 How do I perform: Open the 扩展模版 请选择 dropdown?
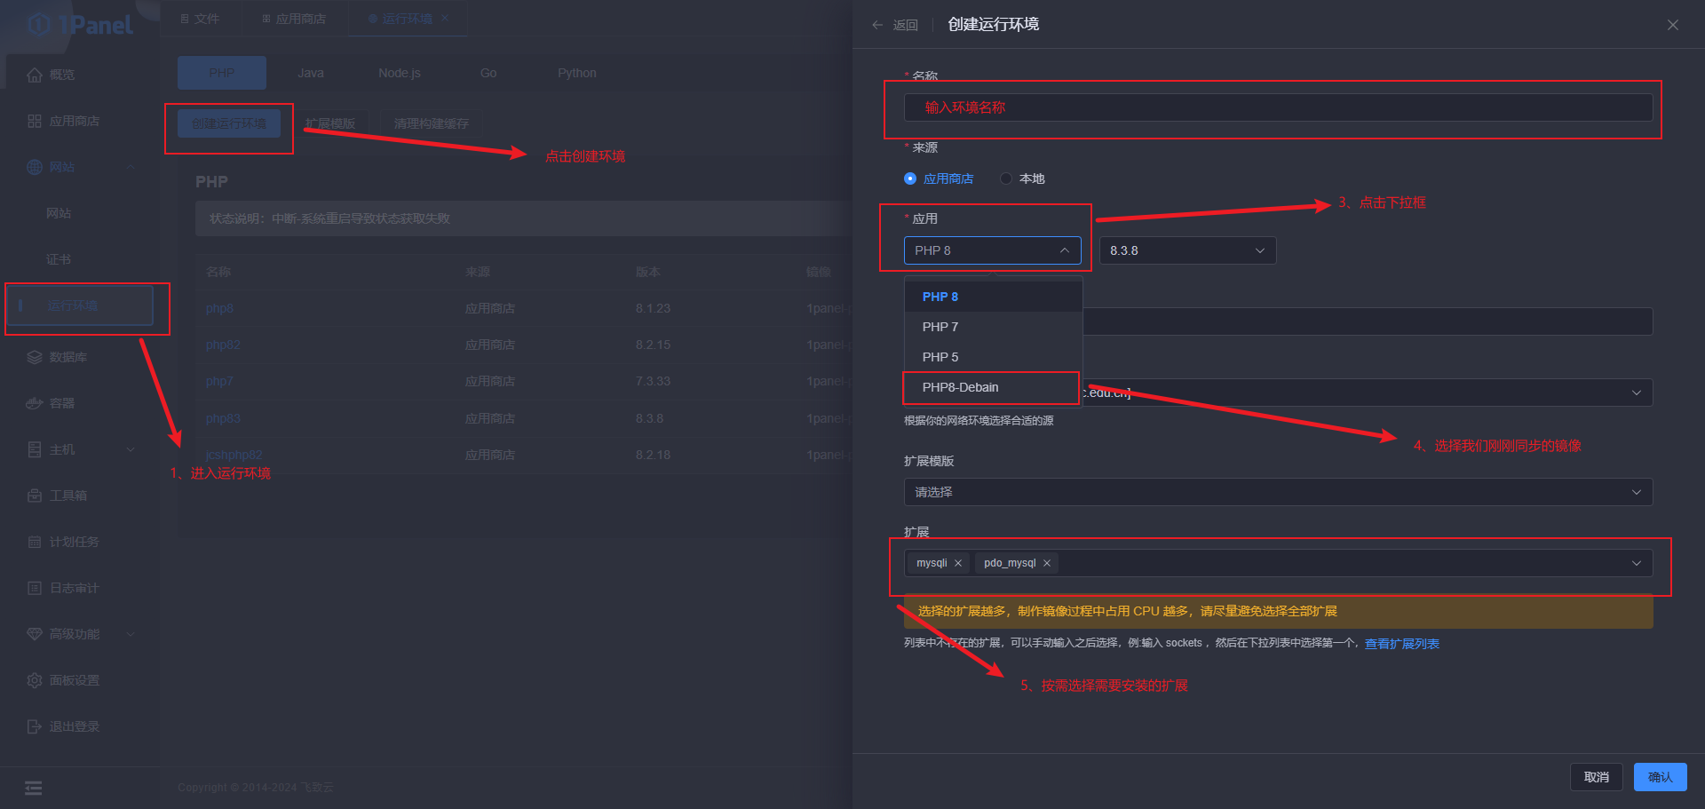pos(1279,492)
